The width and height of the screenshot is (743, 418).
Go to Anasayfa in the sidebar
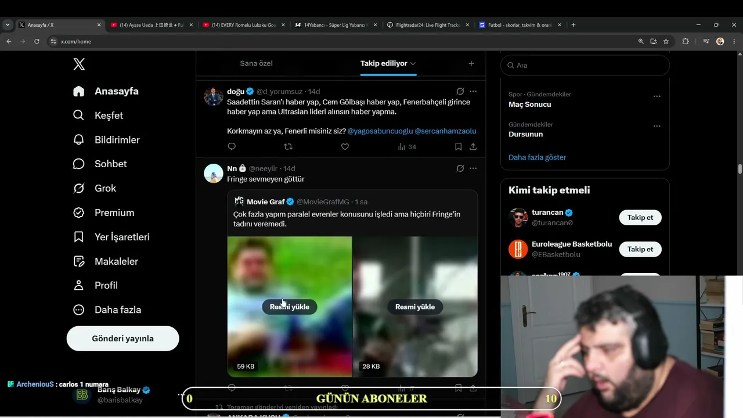click(106, 91)
